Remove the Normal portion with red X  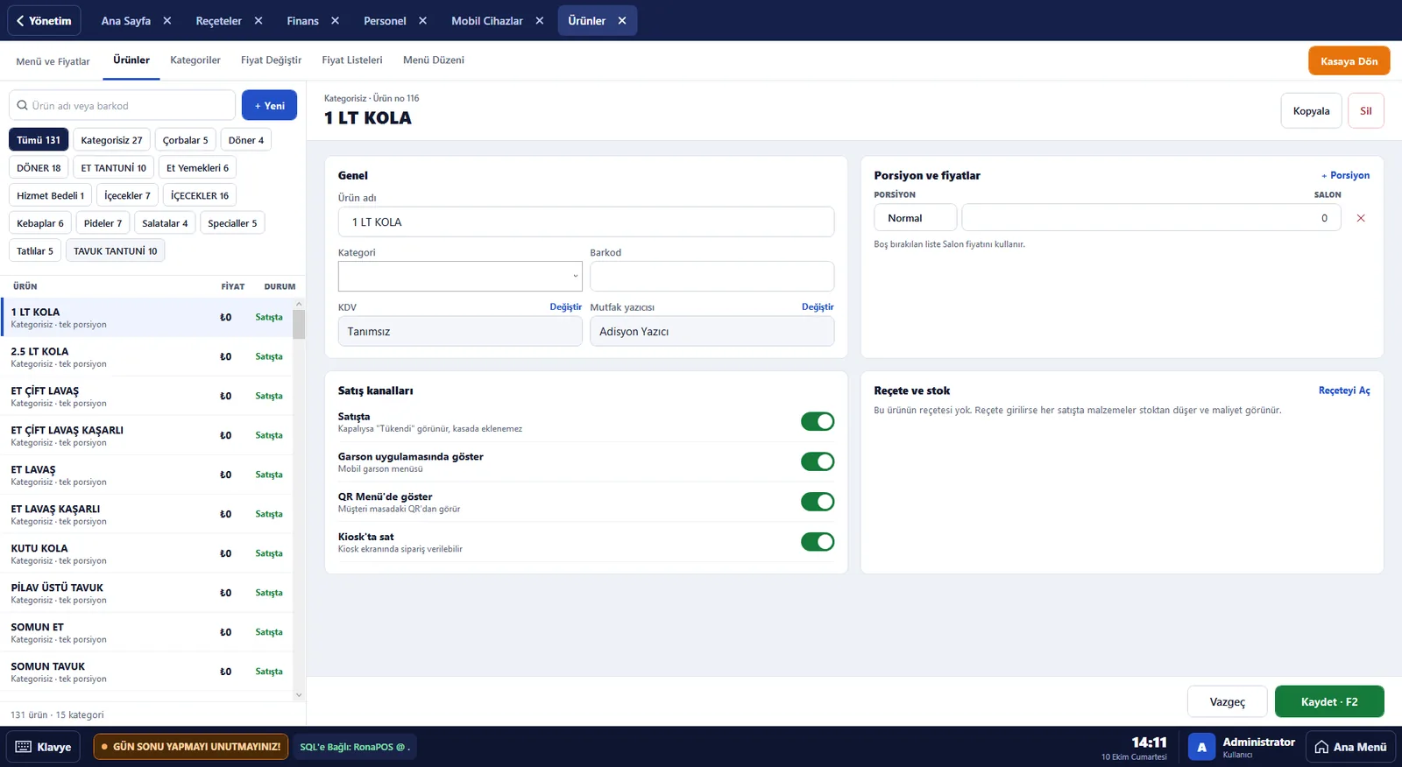[1361, 218]
